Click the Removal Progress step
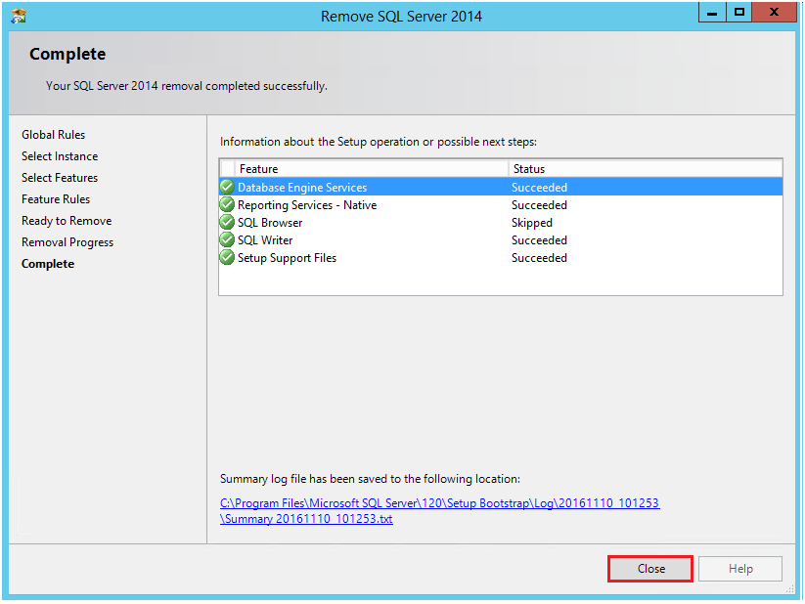 point(67,242)
